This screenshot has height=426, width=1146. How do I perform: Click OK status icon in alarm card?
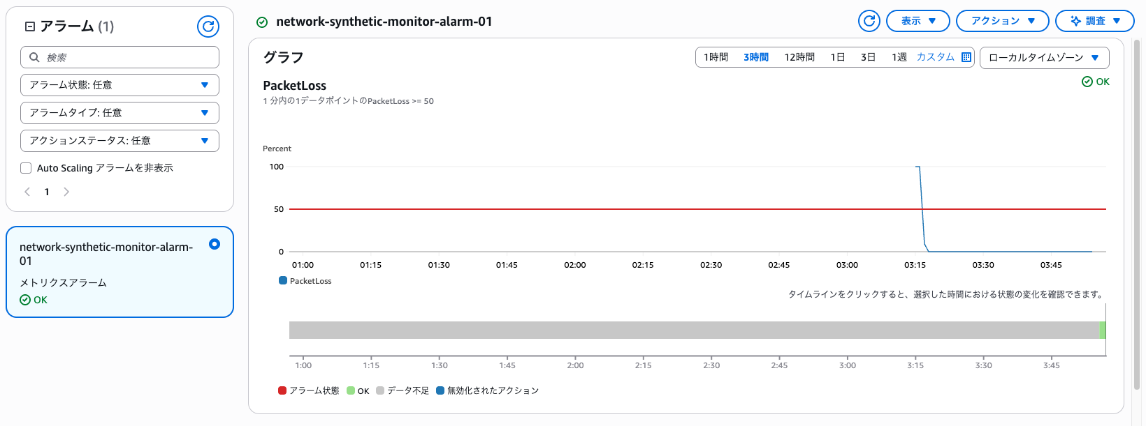click(x=25, y=300)
